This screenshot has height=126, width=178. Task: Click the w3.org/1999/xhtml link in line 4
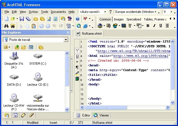pos(141,56)
